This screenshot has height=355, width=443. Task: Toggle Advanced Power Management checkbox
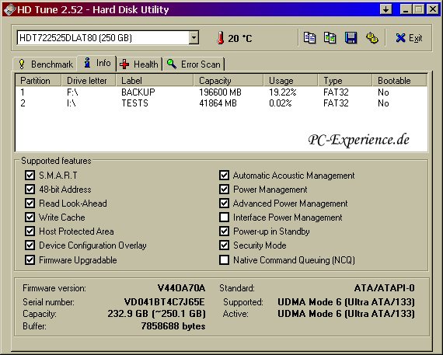tap(224, 203)
